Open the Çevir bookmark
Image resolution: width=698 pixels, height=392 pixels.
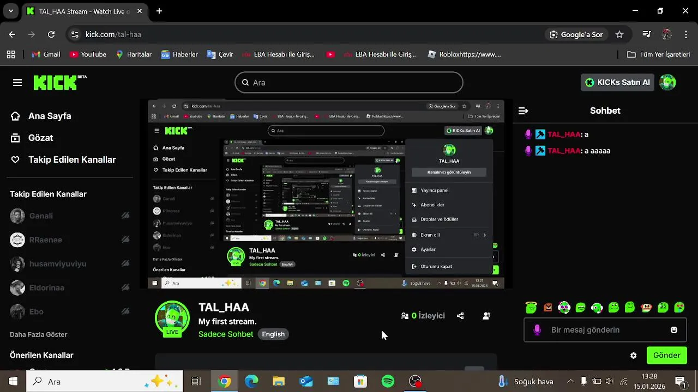click(x=220, y=54)
